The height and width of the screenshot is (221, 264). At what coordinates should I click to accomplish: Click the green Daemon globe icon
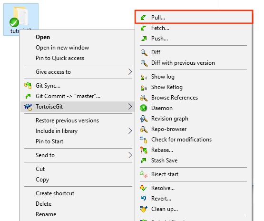coord(144,108)
